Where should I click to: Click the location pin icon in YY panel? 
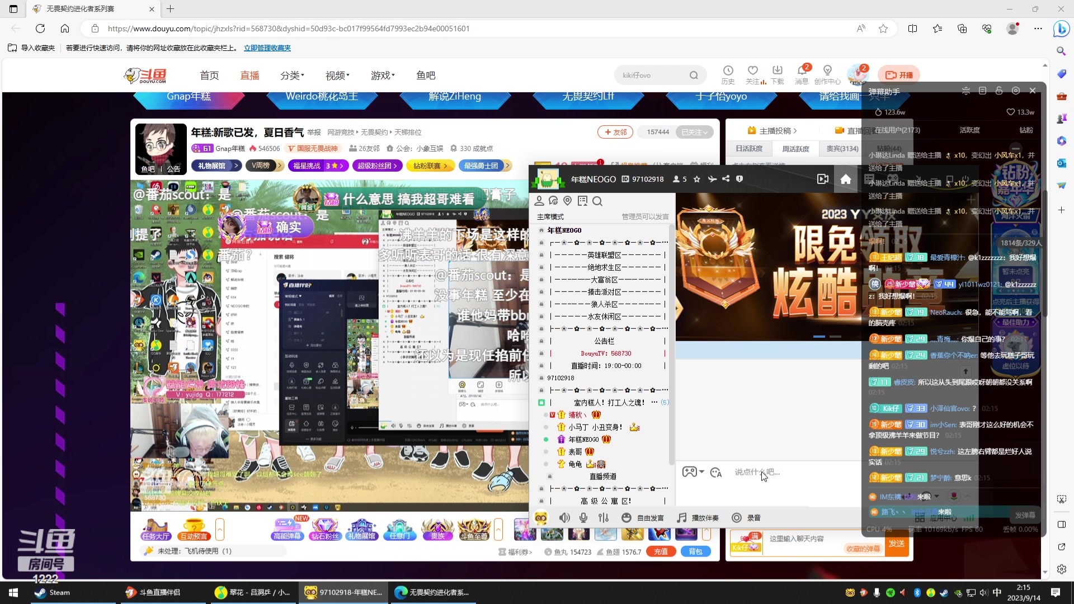point(568,201)
